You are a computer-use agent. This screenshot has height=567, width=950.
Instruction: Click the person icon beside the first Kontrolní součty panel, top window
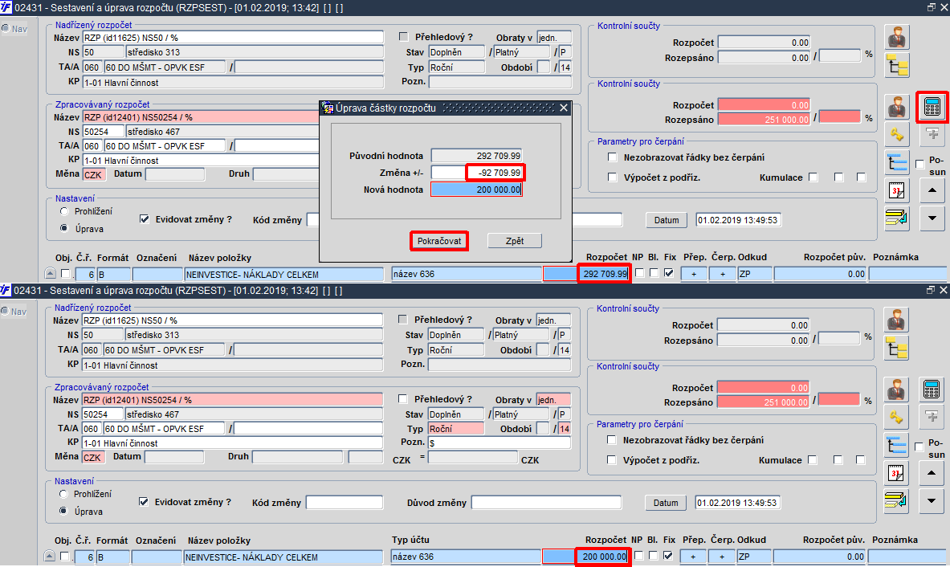(x=897, y=37)
